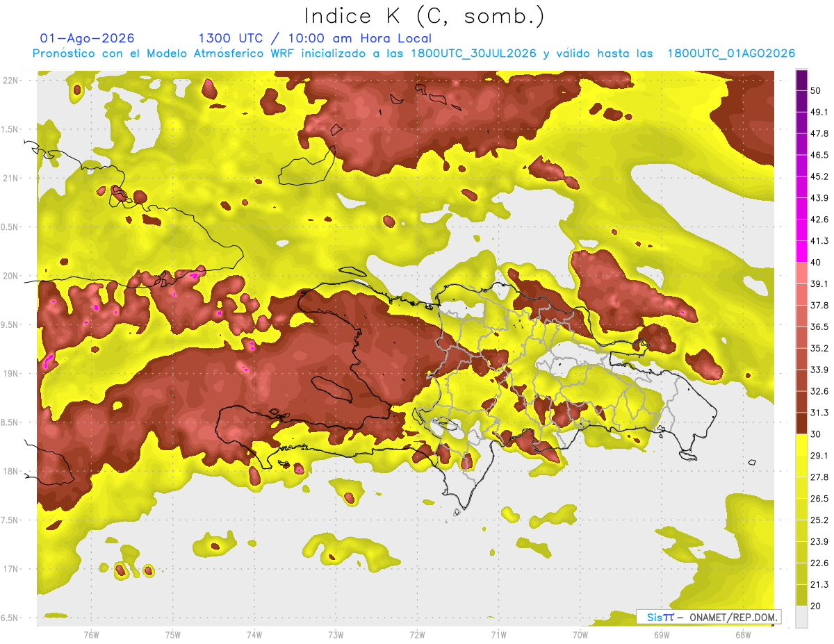Click legend value "29.1"
Screen dimensions: 834x644
click(819, 456)
